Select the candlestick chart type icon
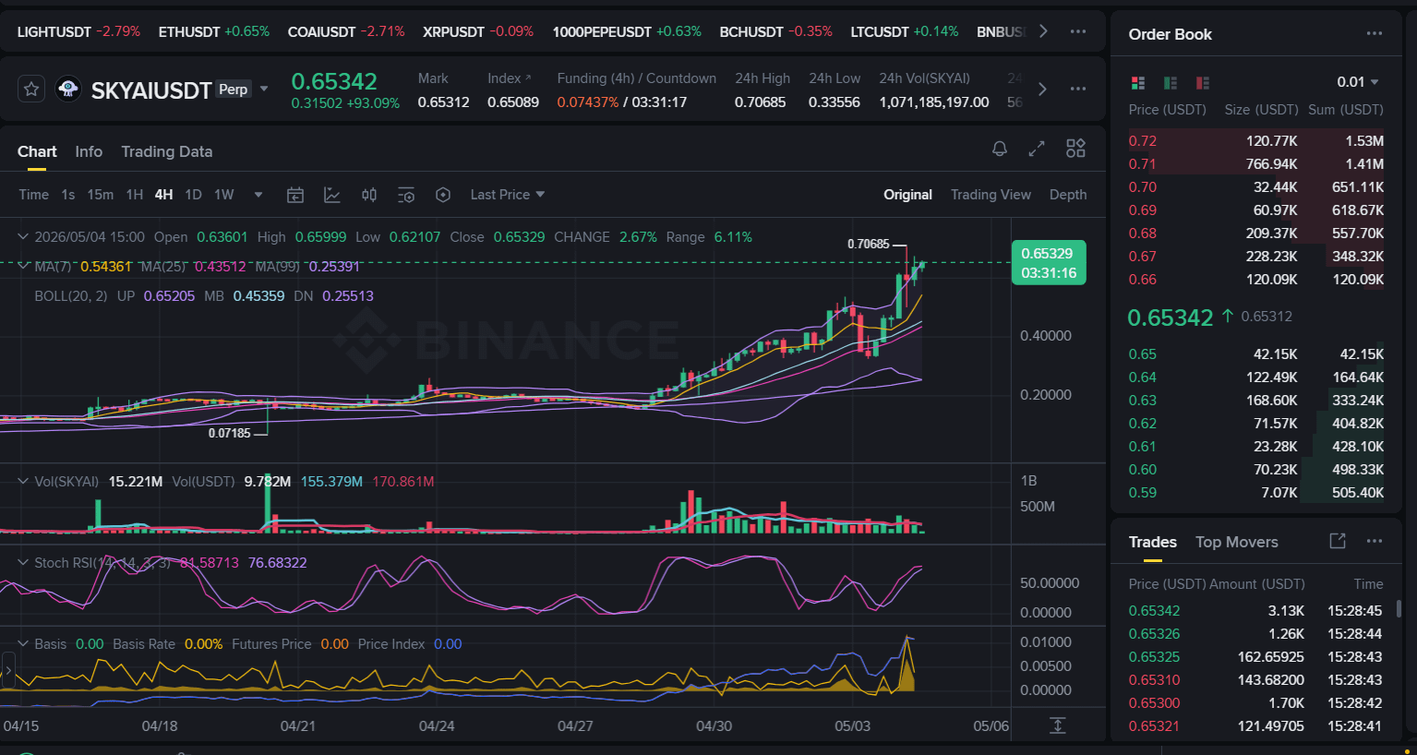Screen dimensions: 1417x755 tap(369, 195)
